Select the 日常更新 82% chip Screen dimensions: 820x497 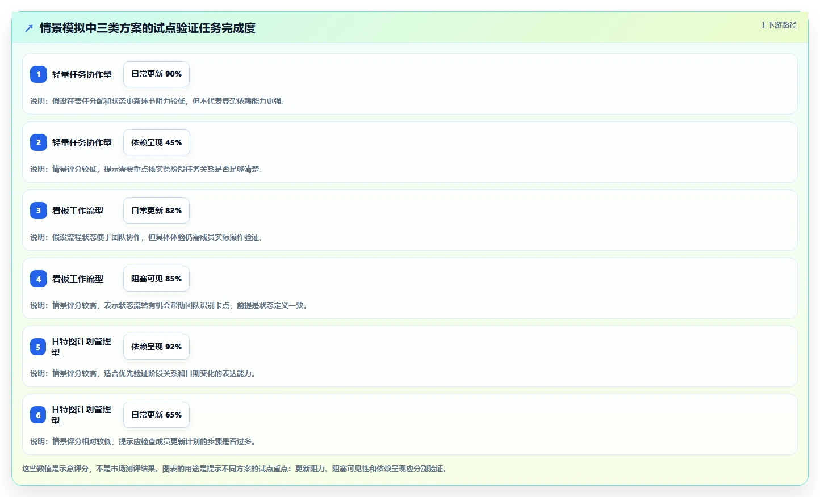(x=156, y=210)
